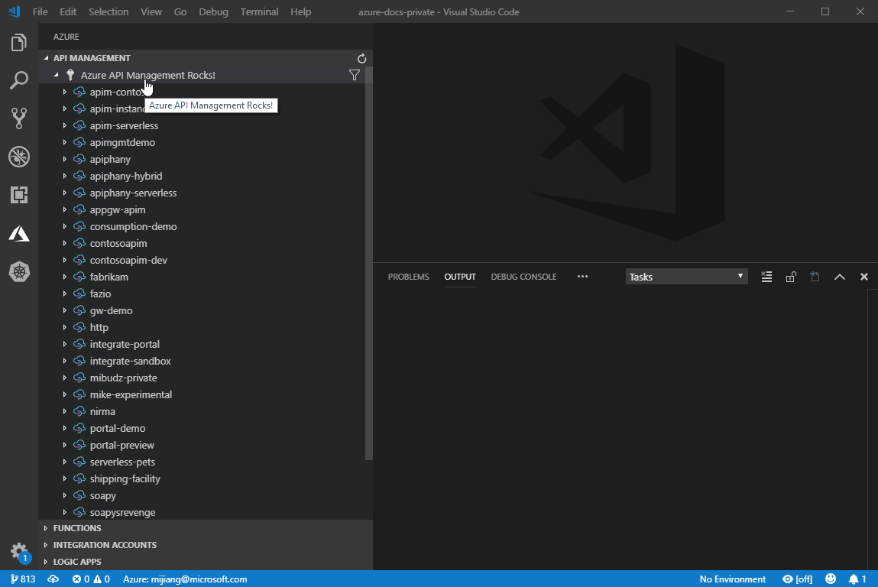Open the Explorer view
Screen dimensions: 878x587
point(19,43)
